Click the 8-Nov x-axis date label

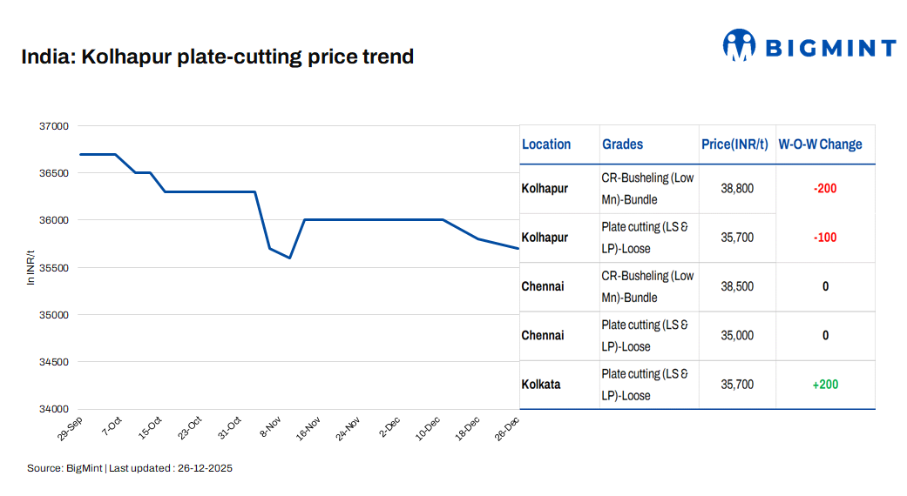click(271, 427)
